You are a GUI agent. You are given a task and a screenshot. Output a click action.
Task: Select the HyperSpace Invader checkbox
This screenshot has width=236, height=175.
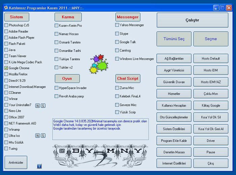coord(56,88)
